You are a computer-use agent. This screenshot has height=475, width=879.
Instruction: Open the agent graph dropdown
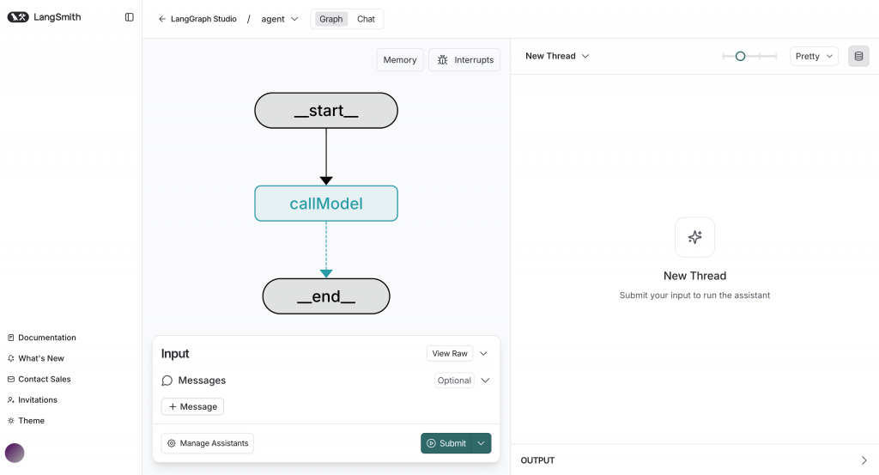tap(279, 19)
